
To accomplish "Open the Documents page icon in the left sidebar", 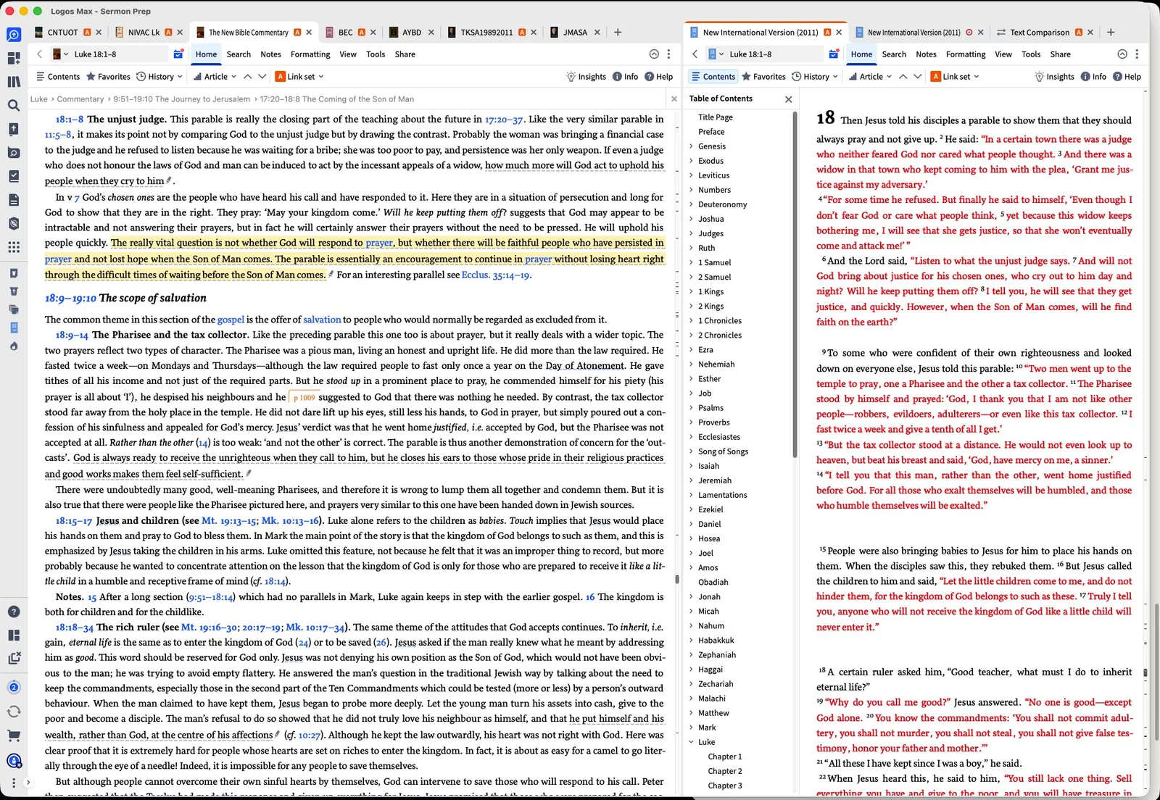I will coord(14,200).
